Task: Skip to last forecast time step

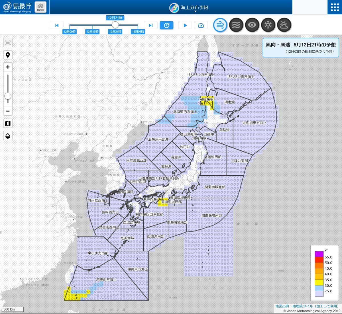Action: click(x=151, y=25)
